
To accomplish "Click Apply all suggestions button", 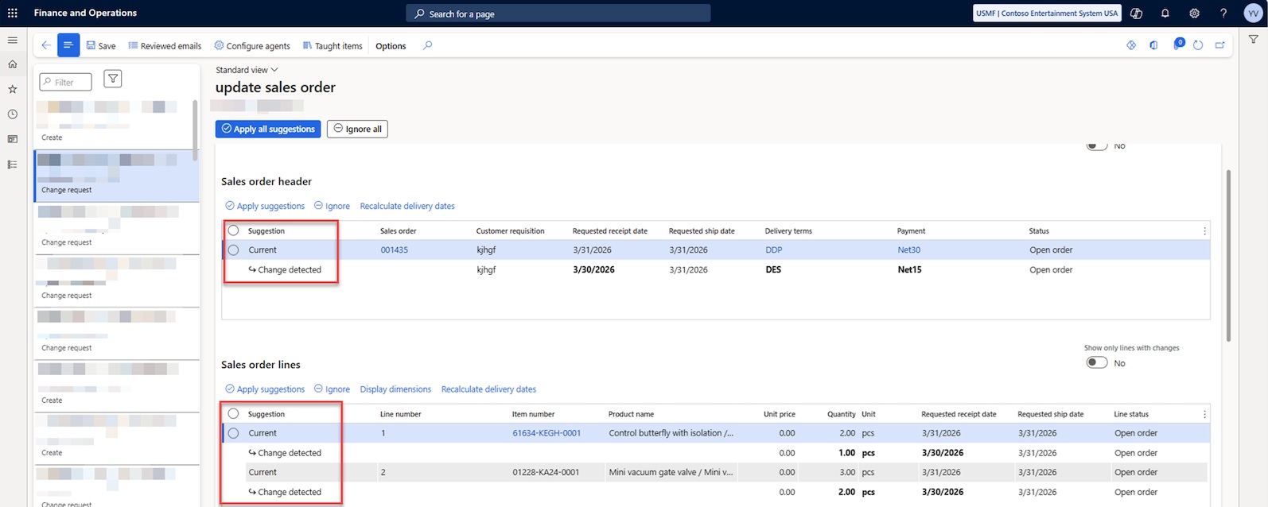I will [268, 129].
